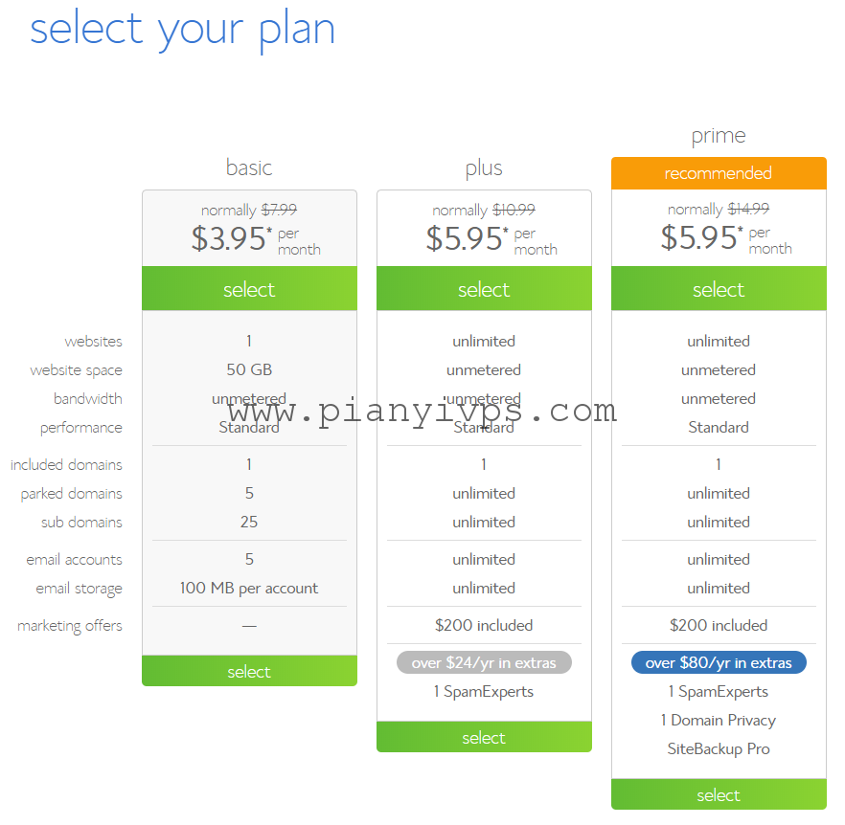Click bottom select button under plus plan
This screenshot has width=845, height=825.
click(484, 737)
